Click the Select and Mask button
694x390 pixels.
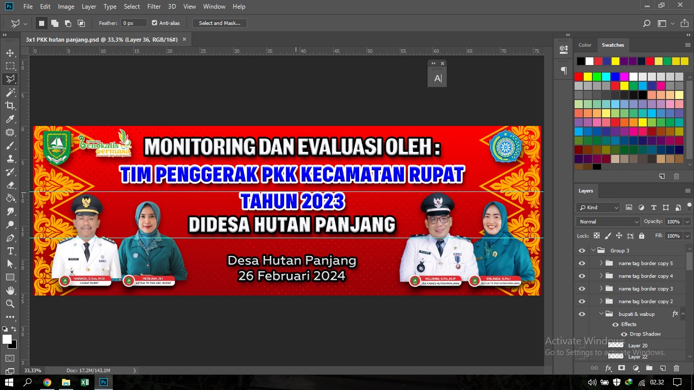219,23
